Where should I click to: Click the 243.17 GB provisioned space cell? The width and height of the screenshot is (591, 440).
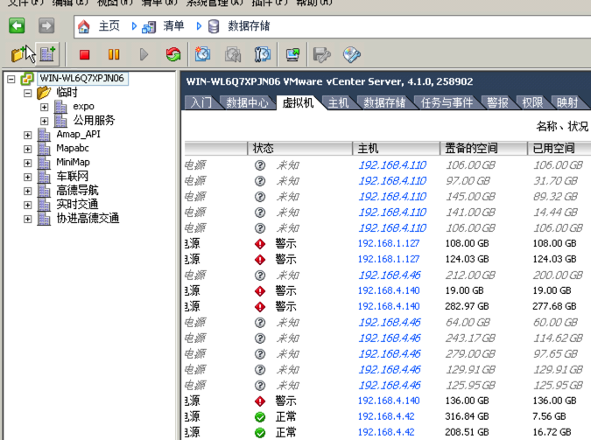click(x=471, y=339)
